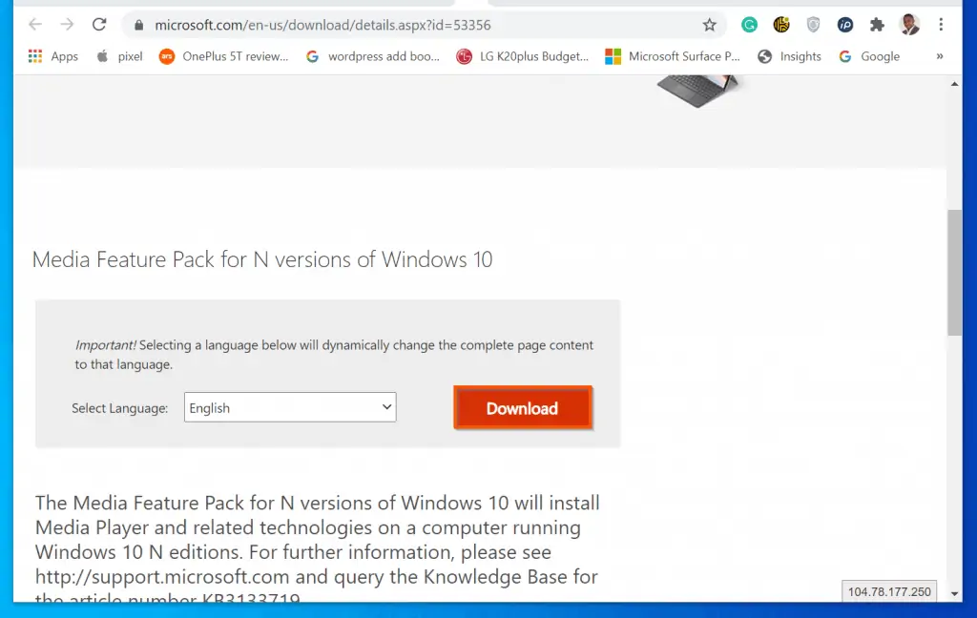Click the 'Select Language:' label
The width and height of the screenshot is (977, 618).
click(x=119, y=408)
